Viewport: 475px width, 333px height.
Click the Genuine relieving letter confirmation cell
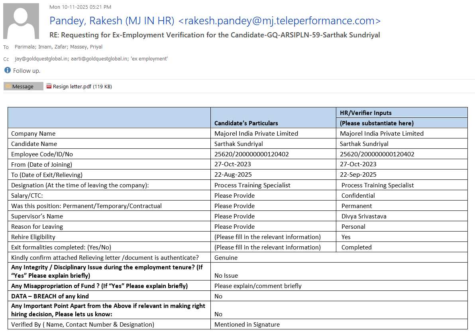[226, 258]
